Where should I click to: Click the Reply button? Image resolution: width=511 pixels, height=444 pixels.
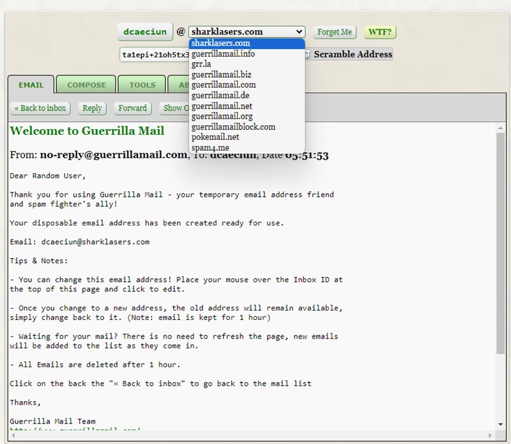pyautogui.click(x=91, y=109)
